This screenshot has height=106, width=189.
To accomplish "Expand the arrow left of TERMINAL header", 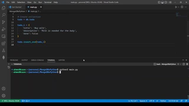I will click(9, 64).
